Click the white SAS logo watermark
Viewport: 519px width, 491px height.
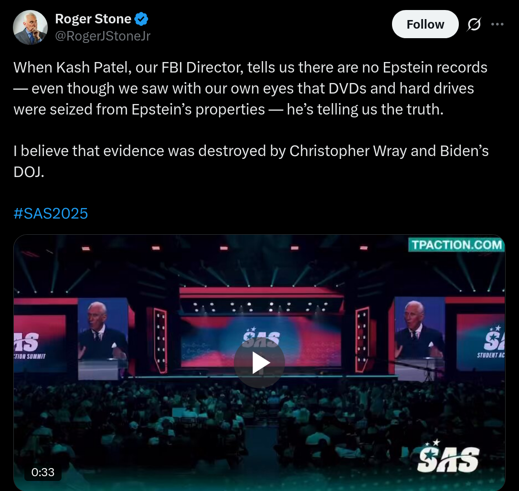point(448,457)
